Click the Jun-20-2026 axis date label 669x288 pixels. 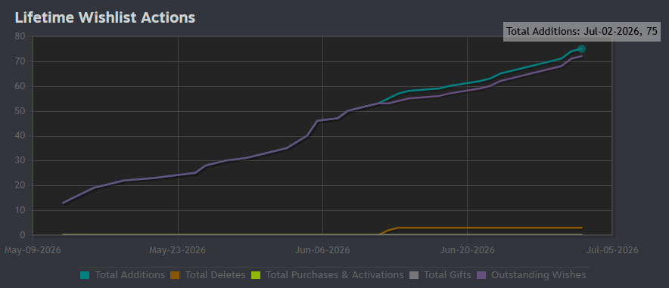(467, 250)
